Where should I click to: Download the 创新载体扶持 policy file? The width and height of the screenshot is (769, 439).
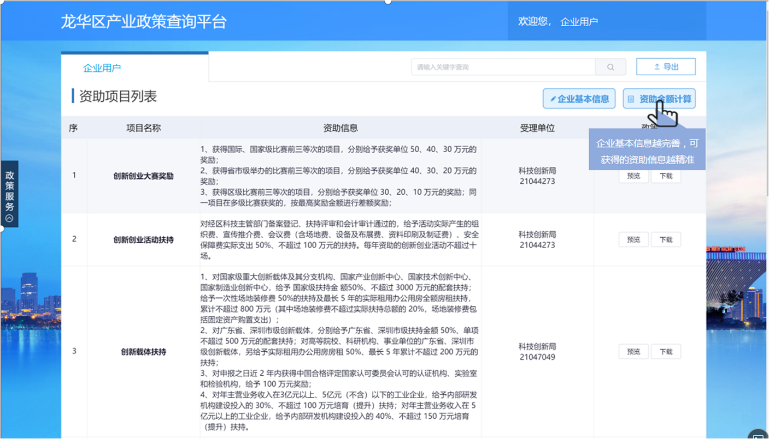pos(666,352)
